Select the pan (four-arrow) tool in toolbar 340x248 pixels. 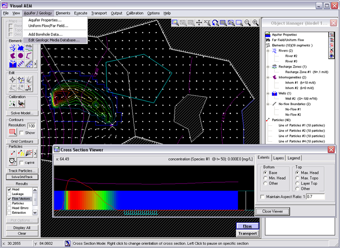pyautogui.click(x=199, y=23)
